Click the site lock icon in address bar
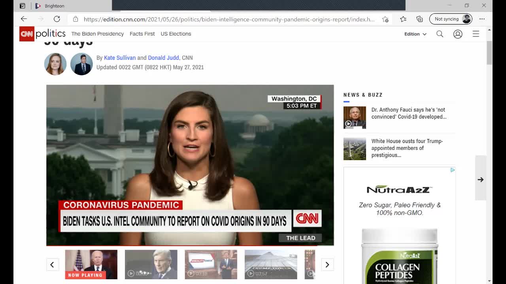This screenshot has width=506, height=284. (x=76, y=19)
